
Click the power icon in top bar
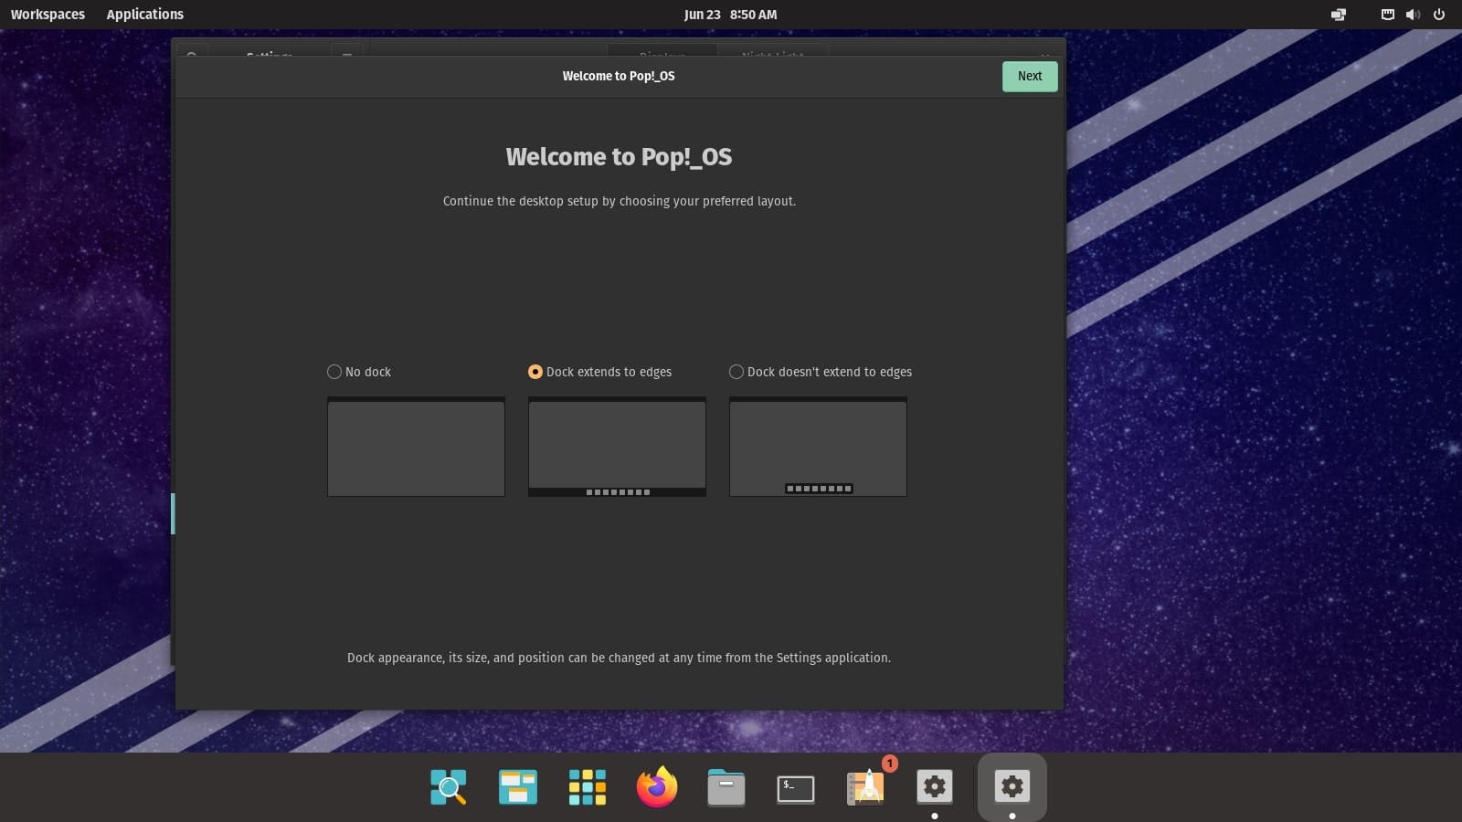point(1439,15)
